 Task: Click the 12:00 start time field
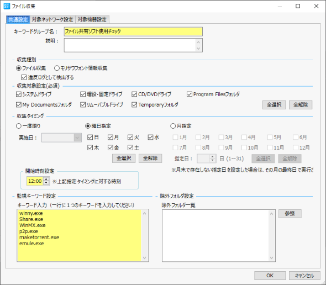[35, 181]
